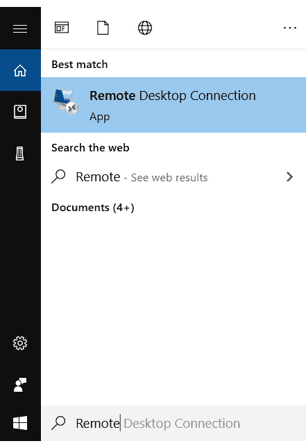Image resolution: width=306 pixels, height=448 pixels.
Task: Click the Remote Desktop Connection app icon
Action: 66,101
